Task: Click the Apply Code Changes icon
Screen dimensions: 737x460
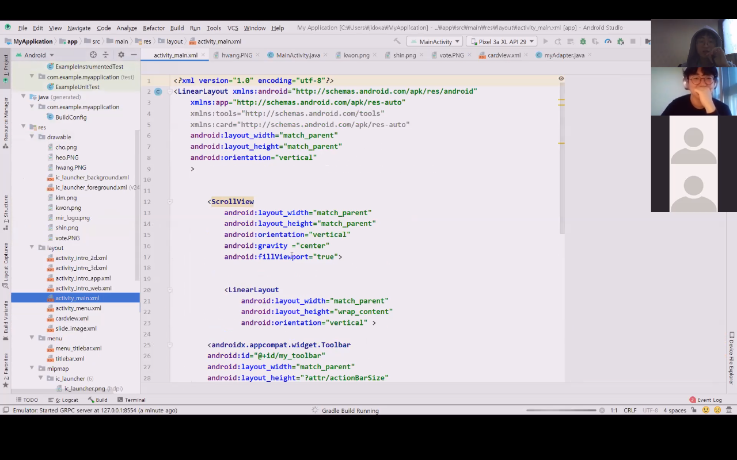Action: (570, 41)
